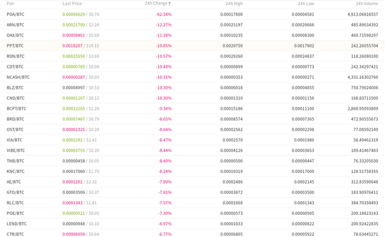Select the CTR/BTC pair
The width and height of the screenshot is (385, 237).
(x=15, y=235)
